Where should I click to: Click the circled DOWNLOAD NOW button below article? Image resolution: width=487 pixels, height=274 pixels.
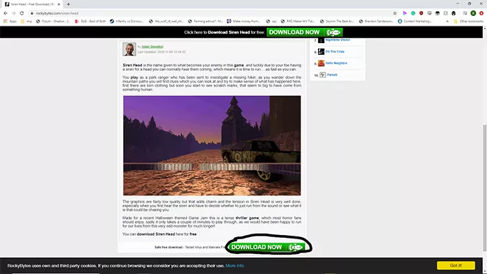coord(266,247)
